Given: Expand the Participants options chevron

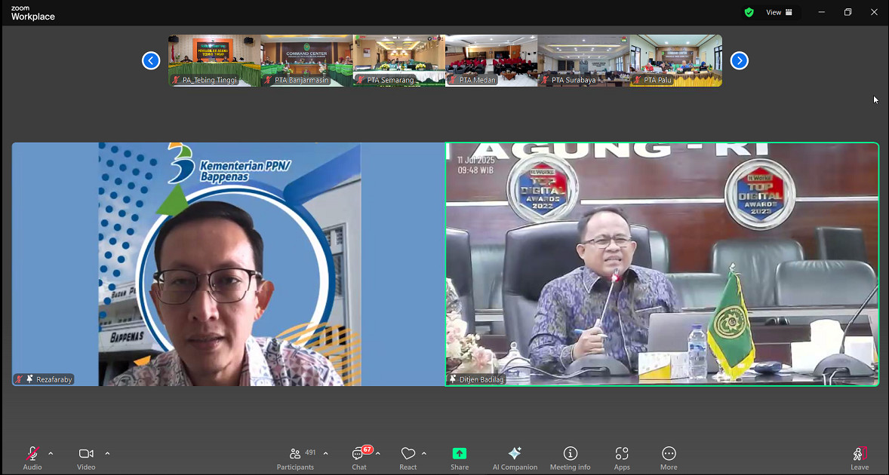Looking at the screenshot, I should [x=325, y=453].
